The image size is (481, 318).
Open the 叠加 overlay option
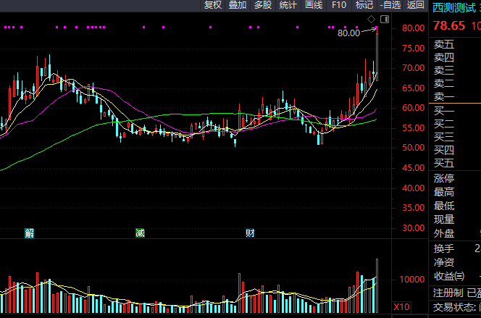(238, 5)
